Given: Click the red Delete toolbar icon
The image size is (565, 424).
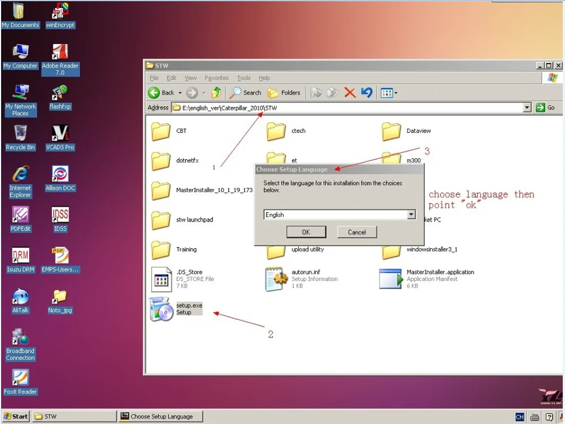Looking at the screenshot, I should tap(349, 93).
